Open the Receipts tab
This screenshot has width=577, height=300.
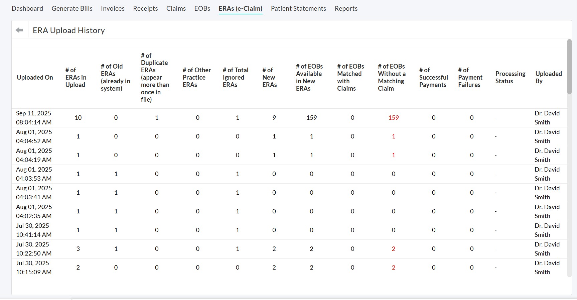point(145,8)
